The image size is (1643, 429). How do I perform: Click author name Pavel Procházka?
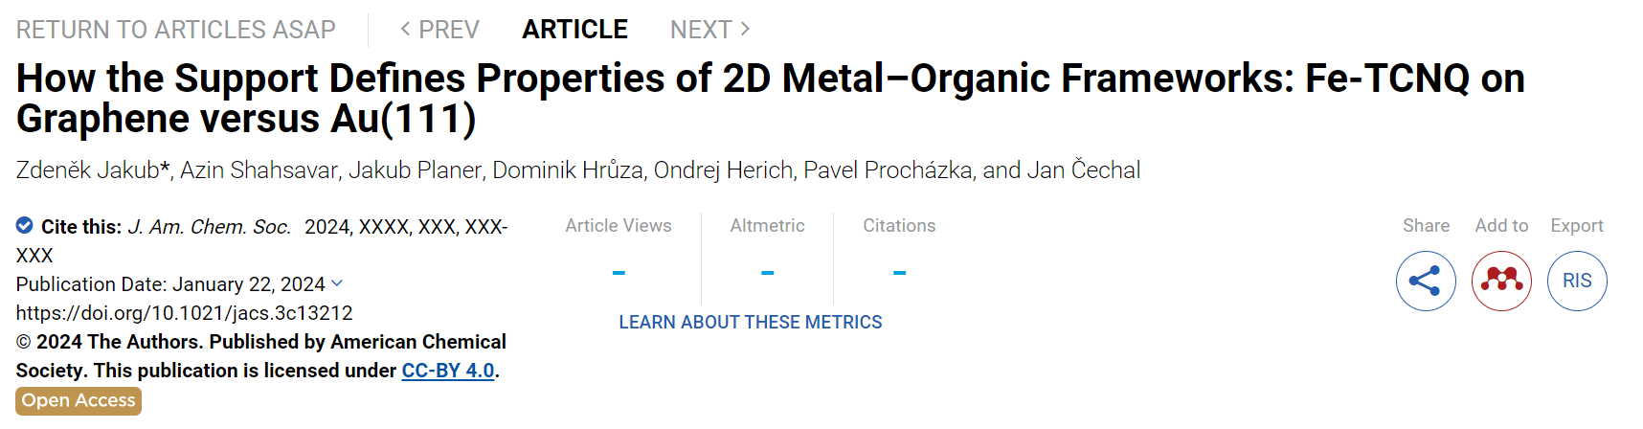click(x=889, y=170)
